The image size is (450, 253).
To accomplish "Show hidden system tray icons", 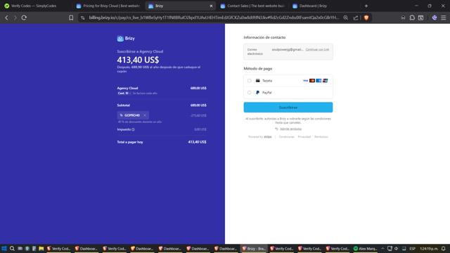I will [x=382, y=248].
